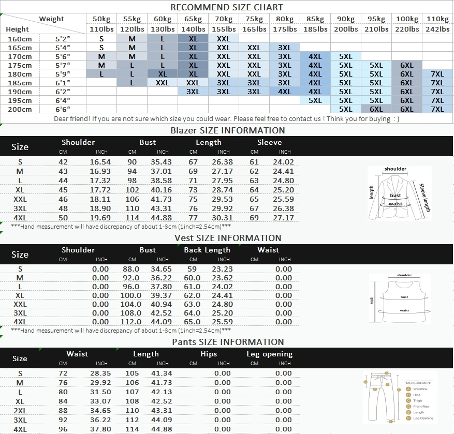454x434 pixels.
Task: Click the Hips header in Pants table
Action: (209, 354)
